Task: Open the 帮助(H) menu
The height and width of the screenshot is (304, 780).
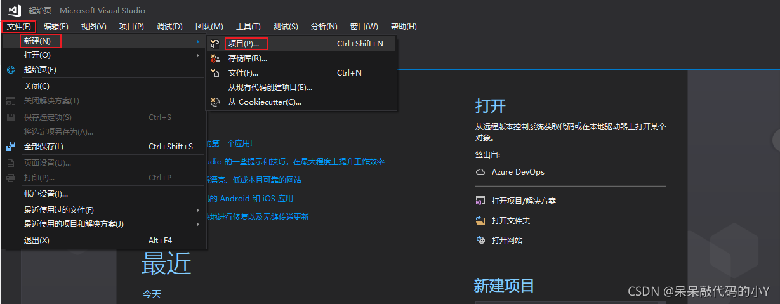Action: [x=404, y=27]
